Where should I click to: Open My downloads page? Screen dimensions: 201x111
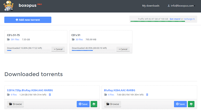[150, 6]
